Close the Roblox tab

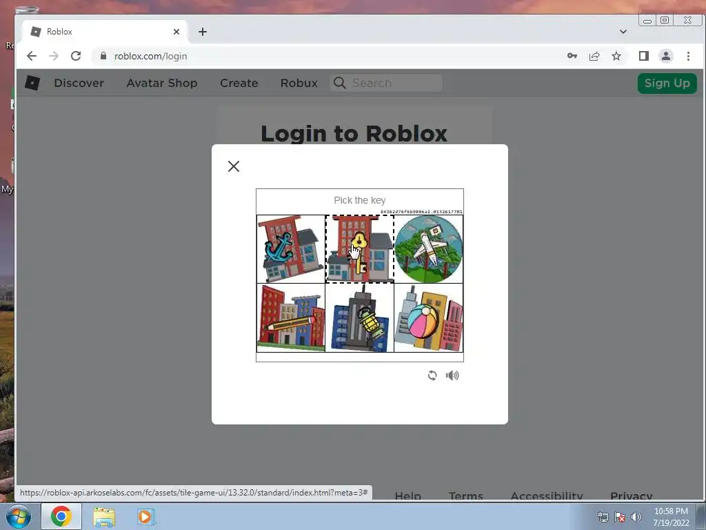coord(176,32)
